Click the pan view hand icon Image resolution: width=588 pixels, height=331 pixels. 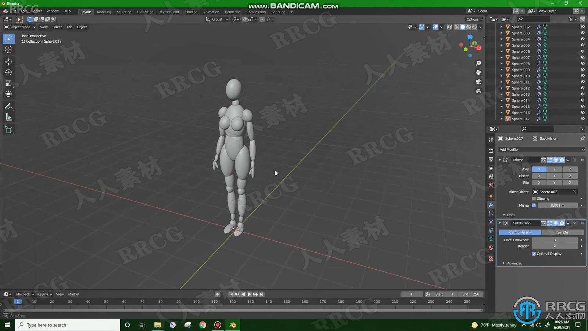478,72
